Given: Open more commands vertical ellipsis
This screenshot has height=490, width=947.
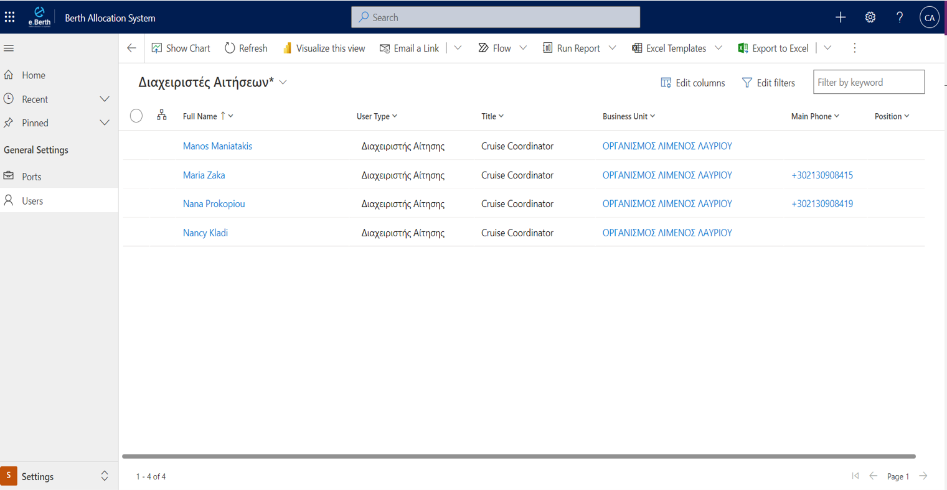Looking at the screenshot, I should tap(855, 48).
